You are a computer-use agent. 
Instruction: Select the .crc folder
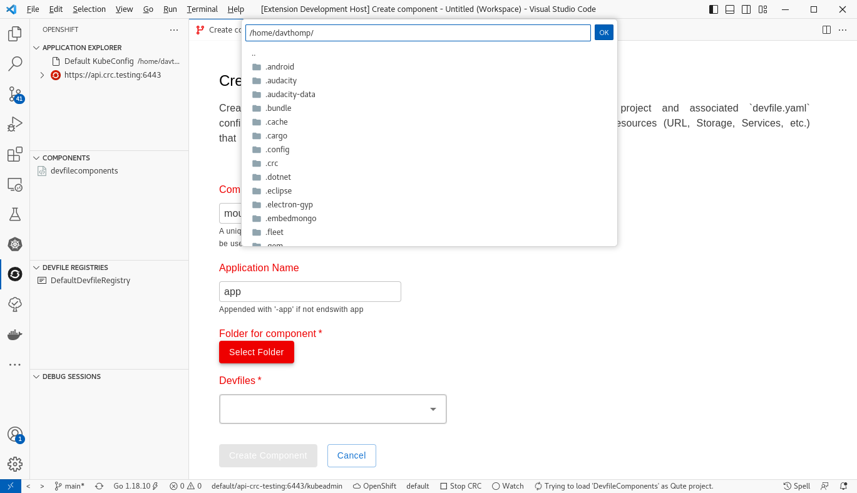[x=429, y=163]
